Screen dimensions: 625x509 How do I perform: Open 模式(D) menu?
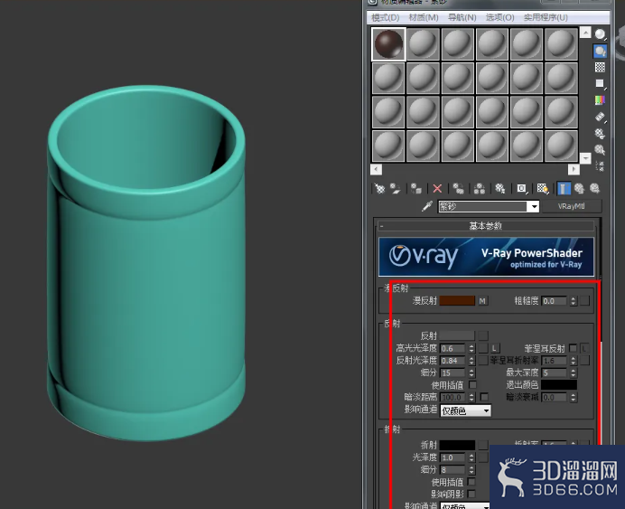tap(385, 17)
